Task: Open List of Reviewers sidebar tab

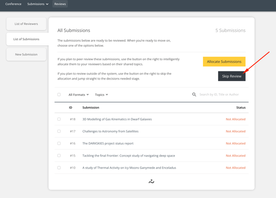Action: (26, 24)
